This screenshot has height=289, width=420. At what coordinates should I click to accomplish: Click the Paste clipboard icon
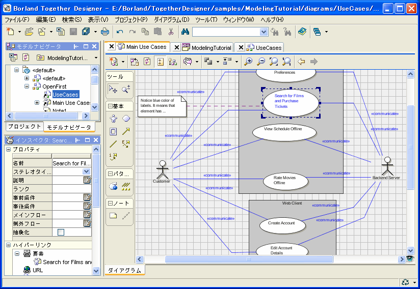click(x=158, y=32)
